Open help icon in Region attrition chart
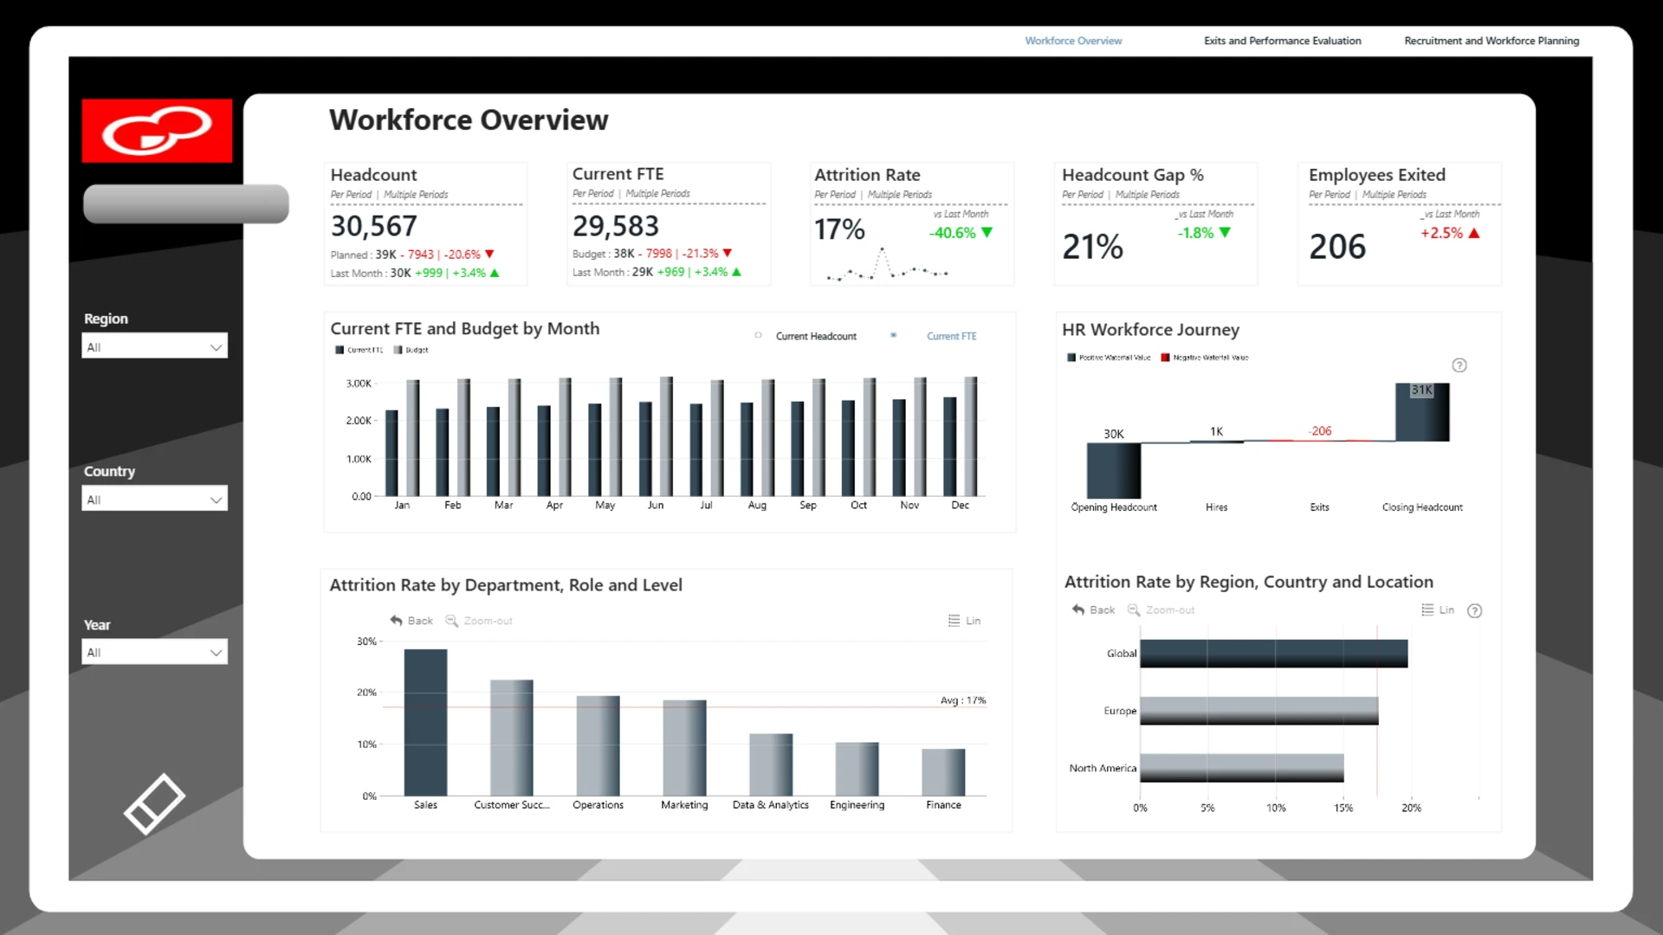Image resolution: width=1663 pixels, height=935 pixels. pyautogui.click(x=1475, y=610)
